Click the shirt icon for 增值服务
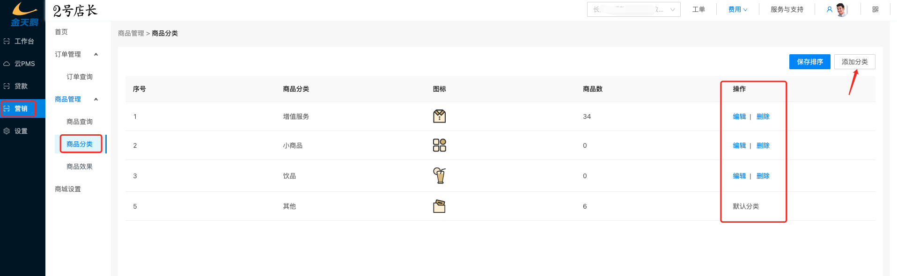Viewport: 897px width, 276px height. 439,116
